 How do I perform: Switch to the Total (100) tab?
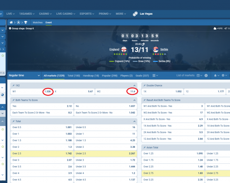[74, 76]
